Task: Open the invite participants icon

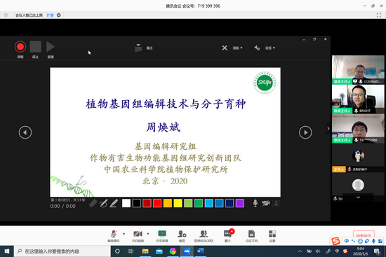Action: pos(182,236)
